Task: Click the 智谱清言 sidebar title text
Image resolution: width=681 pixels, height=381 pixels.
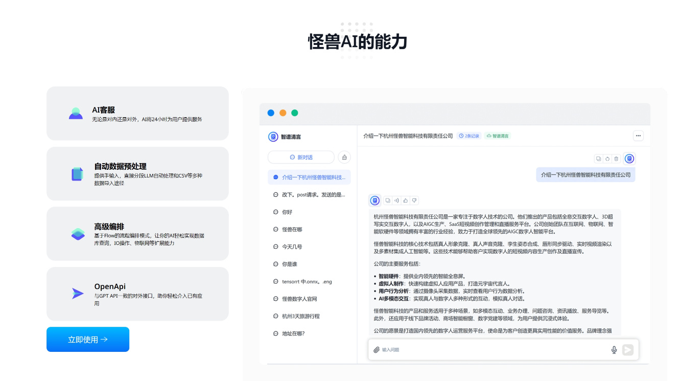Action: pyautogui.click(x=291, y=137)
